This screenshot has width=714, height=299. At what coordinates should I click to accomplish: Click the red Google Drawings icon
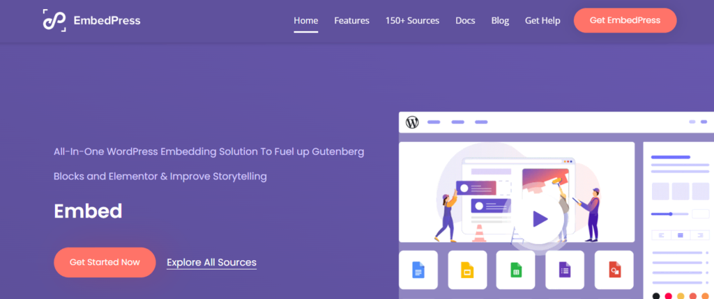pyautogui.click(x=614, y=270)
